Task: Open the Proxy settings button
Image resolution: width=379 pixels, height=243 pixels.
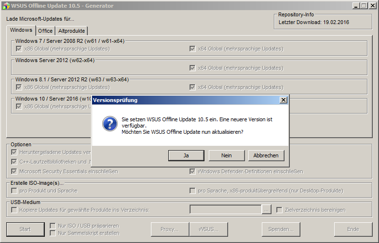Action: pos(170,230)
